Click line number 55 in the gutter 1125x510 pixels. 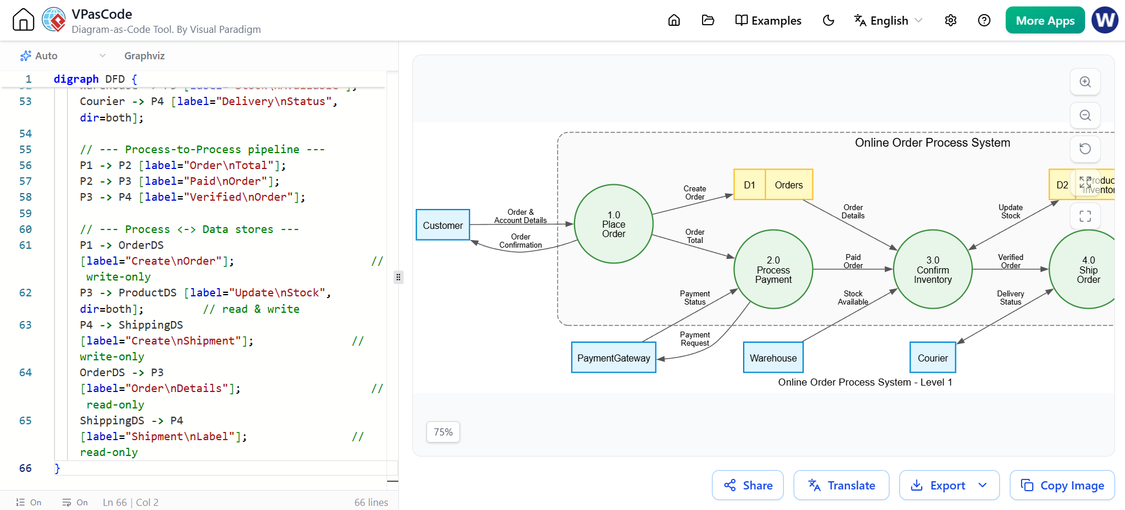[25, 150]
